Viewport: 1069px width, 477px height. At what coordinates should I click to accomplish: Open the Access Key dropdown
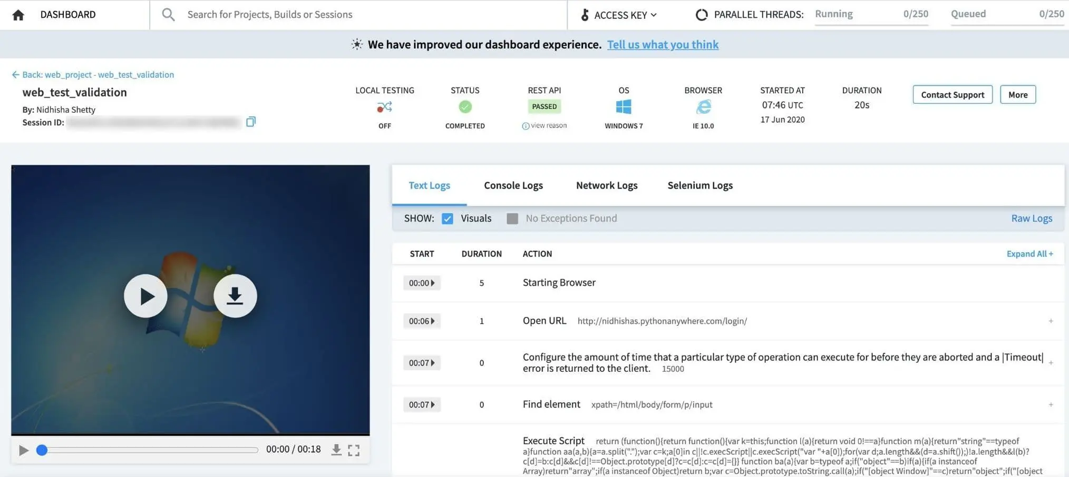pyautogui.click(x=620, y=15)
